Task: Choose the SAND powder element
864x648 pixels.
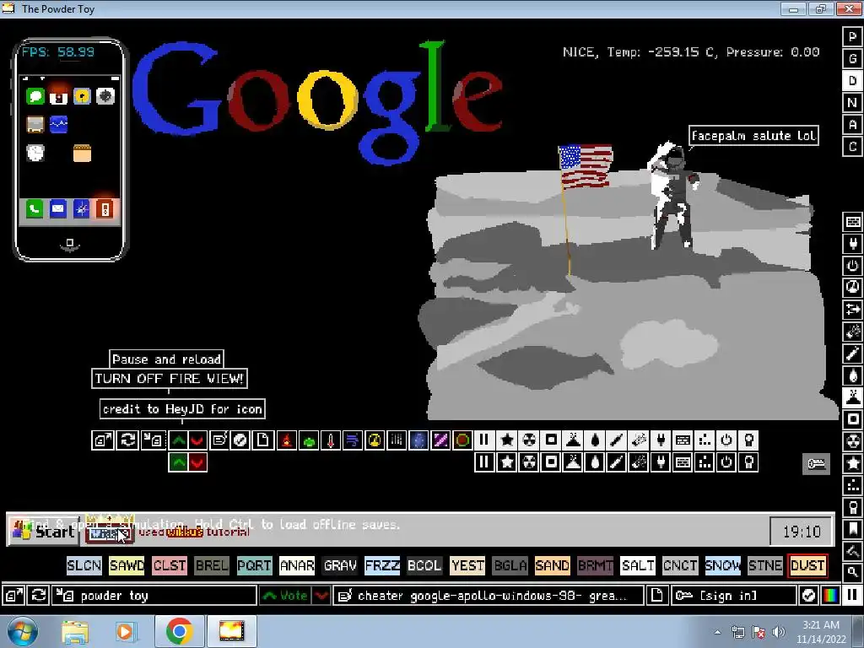Action: click(552, 565)
